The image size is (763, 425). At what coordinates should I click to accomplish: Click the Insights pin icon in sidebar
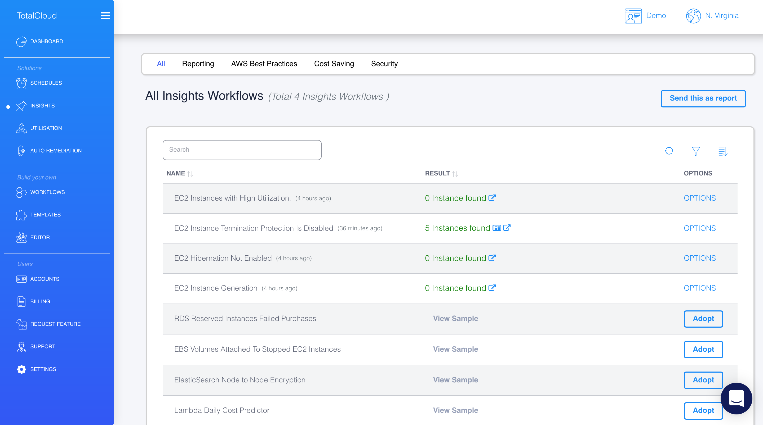tap(21, 106)
